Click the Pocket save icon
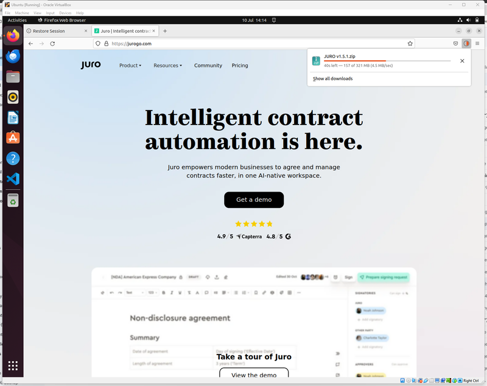This screenshot has height=386, width=487. 455,44
